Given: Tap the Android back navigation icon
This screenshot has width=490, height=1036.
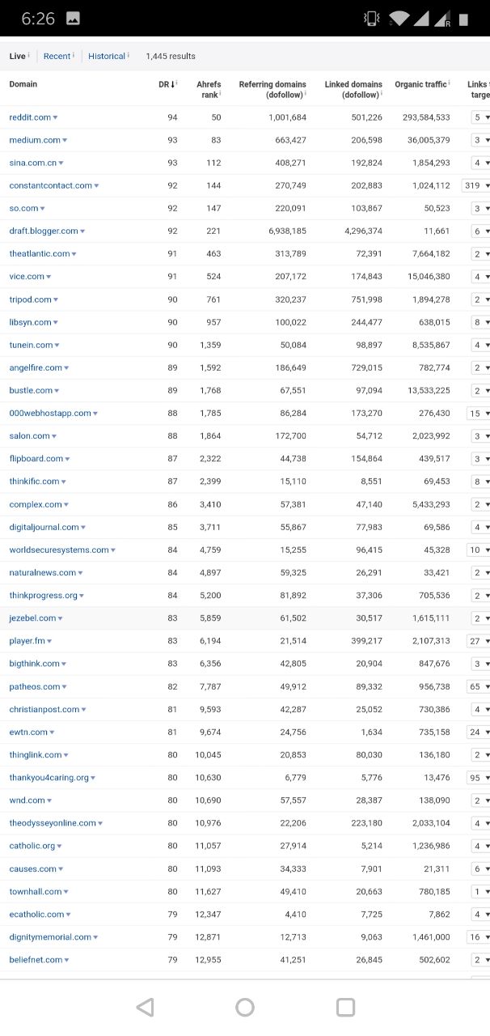Looking at the screenshot, I should pyautogui.click(x=146, y=1007).
